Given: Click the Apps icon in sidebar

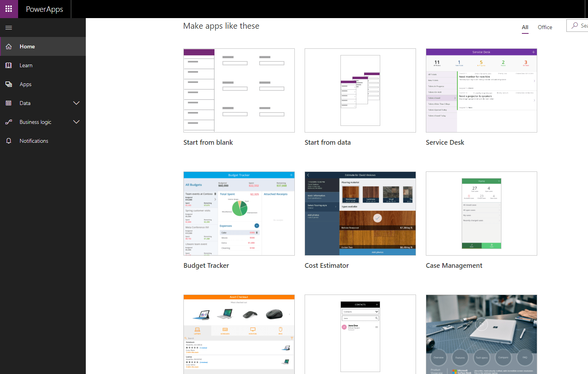Looking at the screenshot, I should [x=9, y=84].
